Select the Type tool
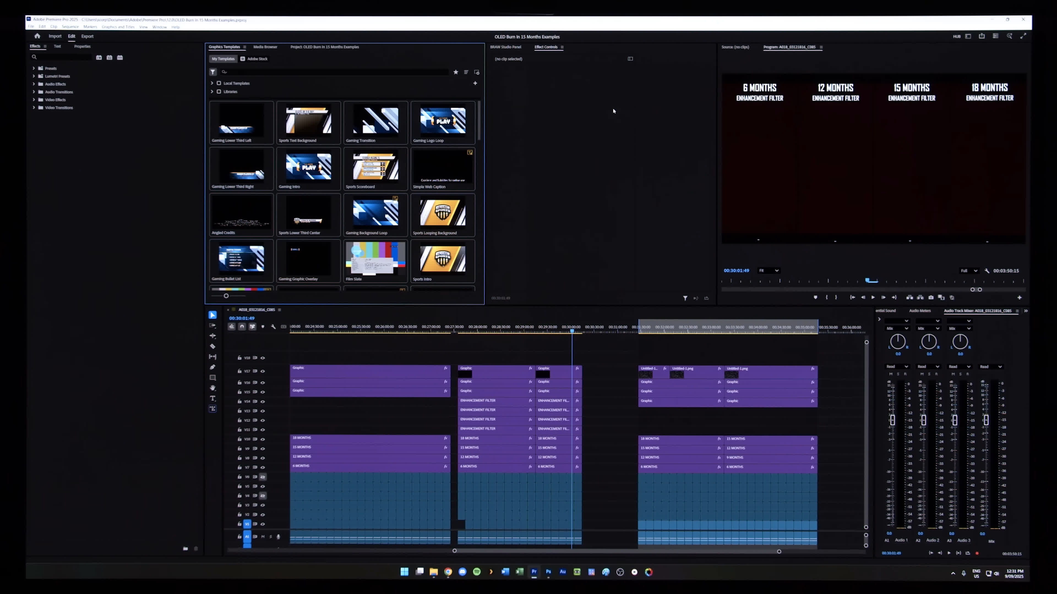The image size is (1057, 594). 213,398
